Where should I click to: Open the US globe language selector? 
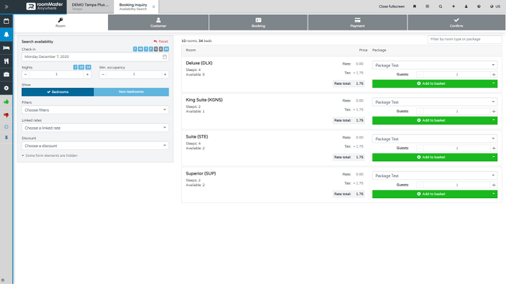[495, 6]
